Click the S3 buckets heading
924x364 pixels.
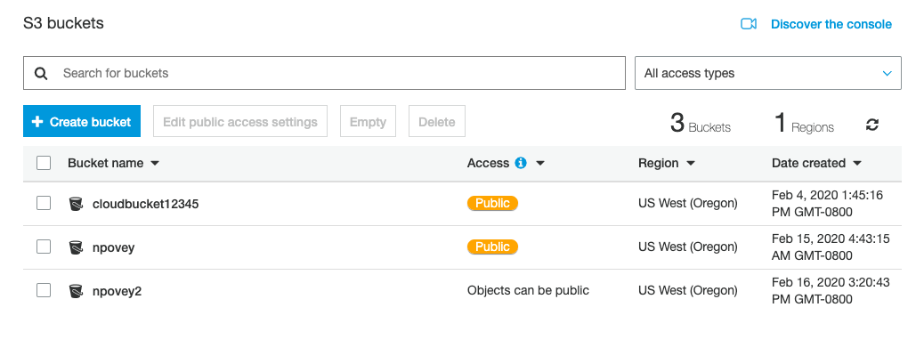pos(63,23)
